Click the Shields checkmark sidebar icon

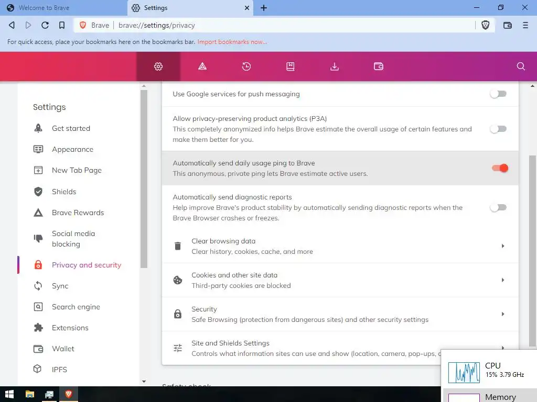point(38,192)
